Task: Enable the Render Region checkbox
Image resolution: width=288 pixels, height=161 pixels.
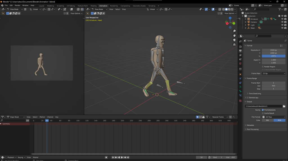Action: coord(263,67)
